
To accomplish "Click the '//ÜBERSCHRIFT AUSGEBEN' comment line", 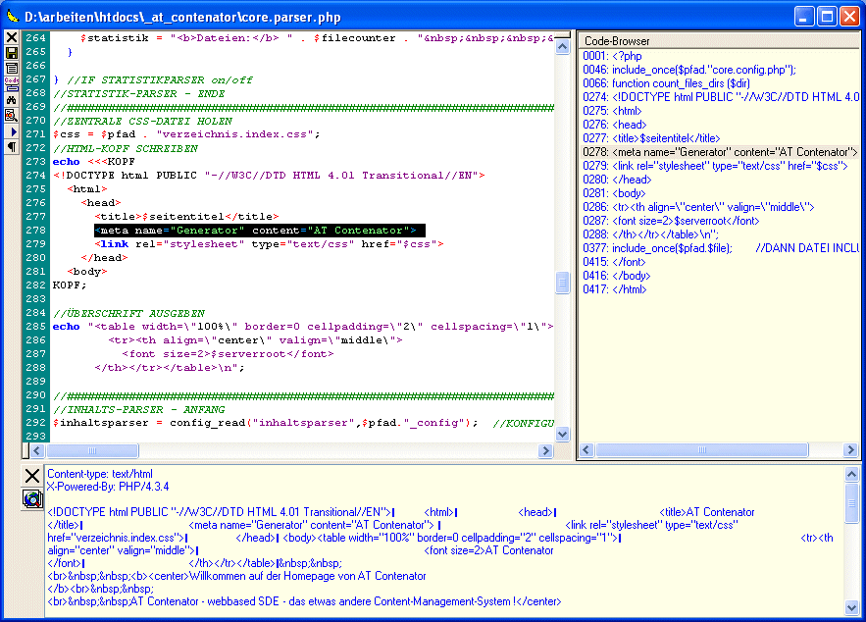I will (129, 313).
